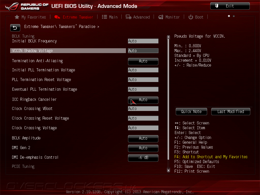Select BCLK Amplitude label
Image resolution: width=260 pixels, height=195 pixels.
coord(26,138)
